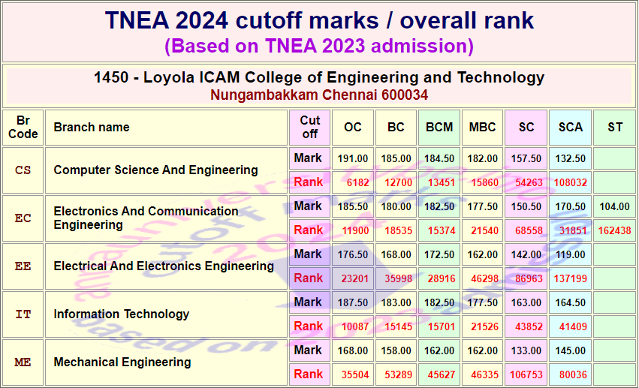Click the BCM column header
This screenshot has height=388, width=639.
click(x=439, y=128)
